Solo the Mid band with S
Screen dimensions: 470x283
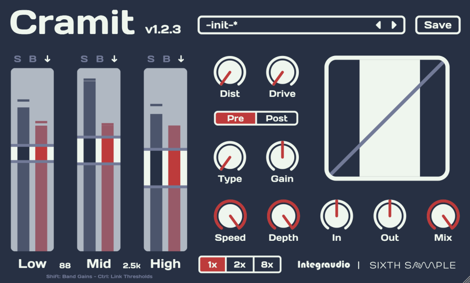click(x=84, y=59)
